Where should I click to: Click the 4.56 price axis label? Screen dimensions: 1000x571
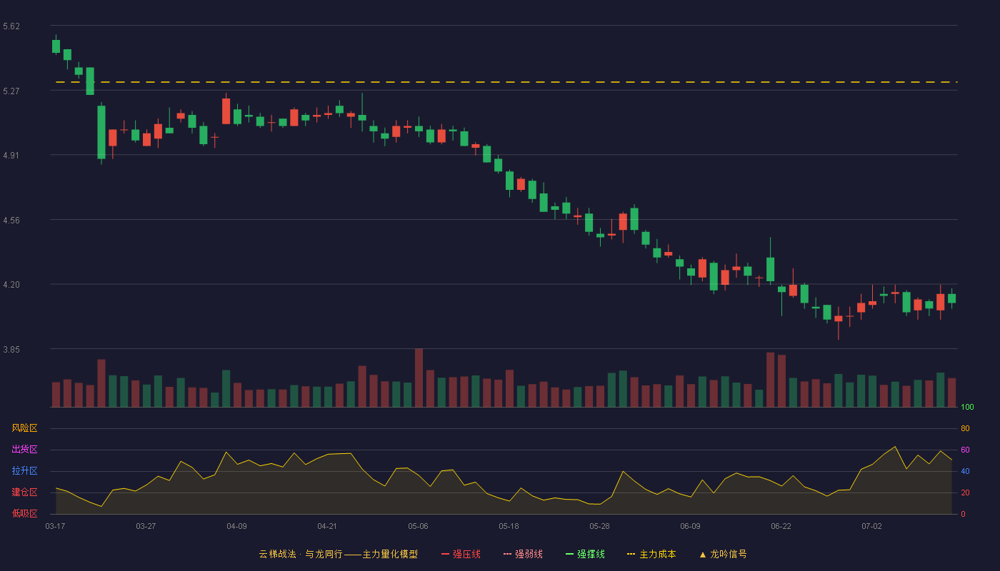[11, 221]
